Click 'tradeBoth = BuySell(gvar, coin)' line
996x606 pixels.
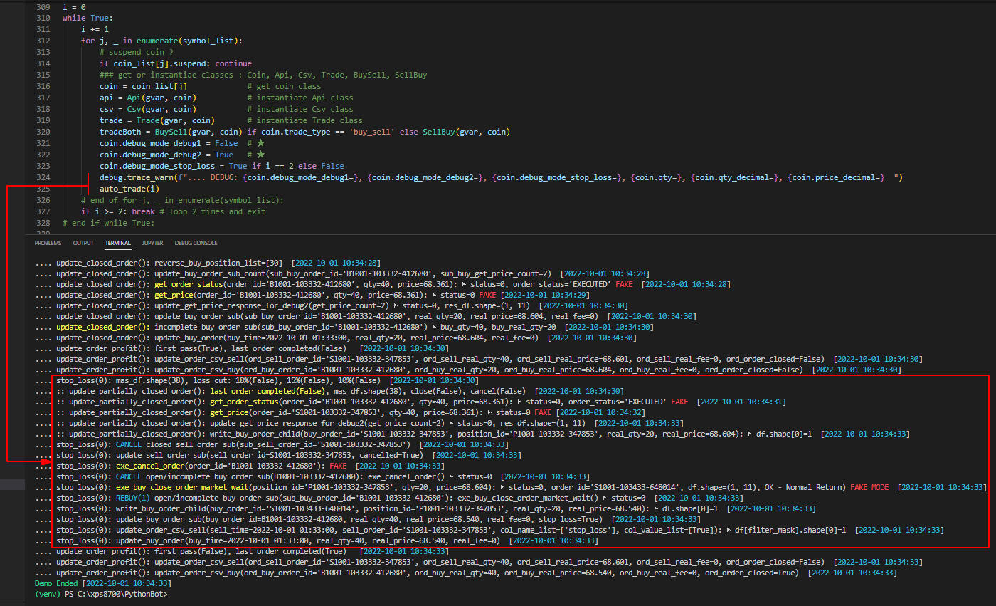pos(305,132)
